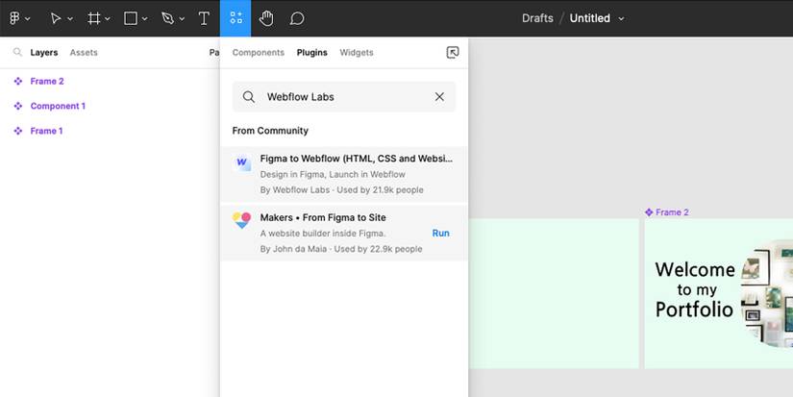The width and height of the screenshot is (793, 397).
Task: Click the Untitled file name
Action: pos(589,18)
